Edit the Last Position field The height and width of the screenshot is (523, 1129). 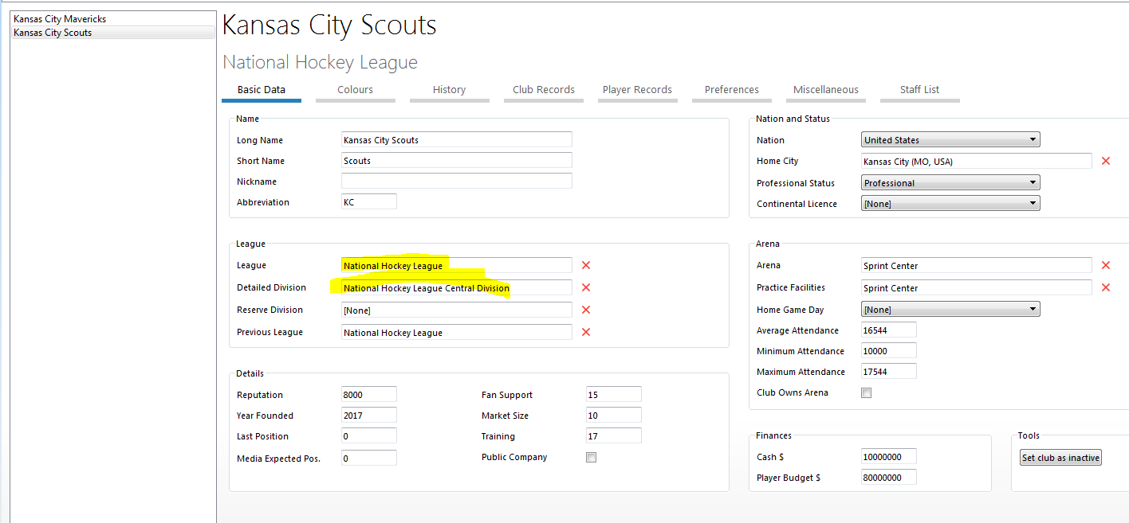368,435
